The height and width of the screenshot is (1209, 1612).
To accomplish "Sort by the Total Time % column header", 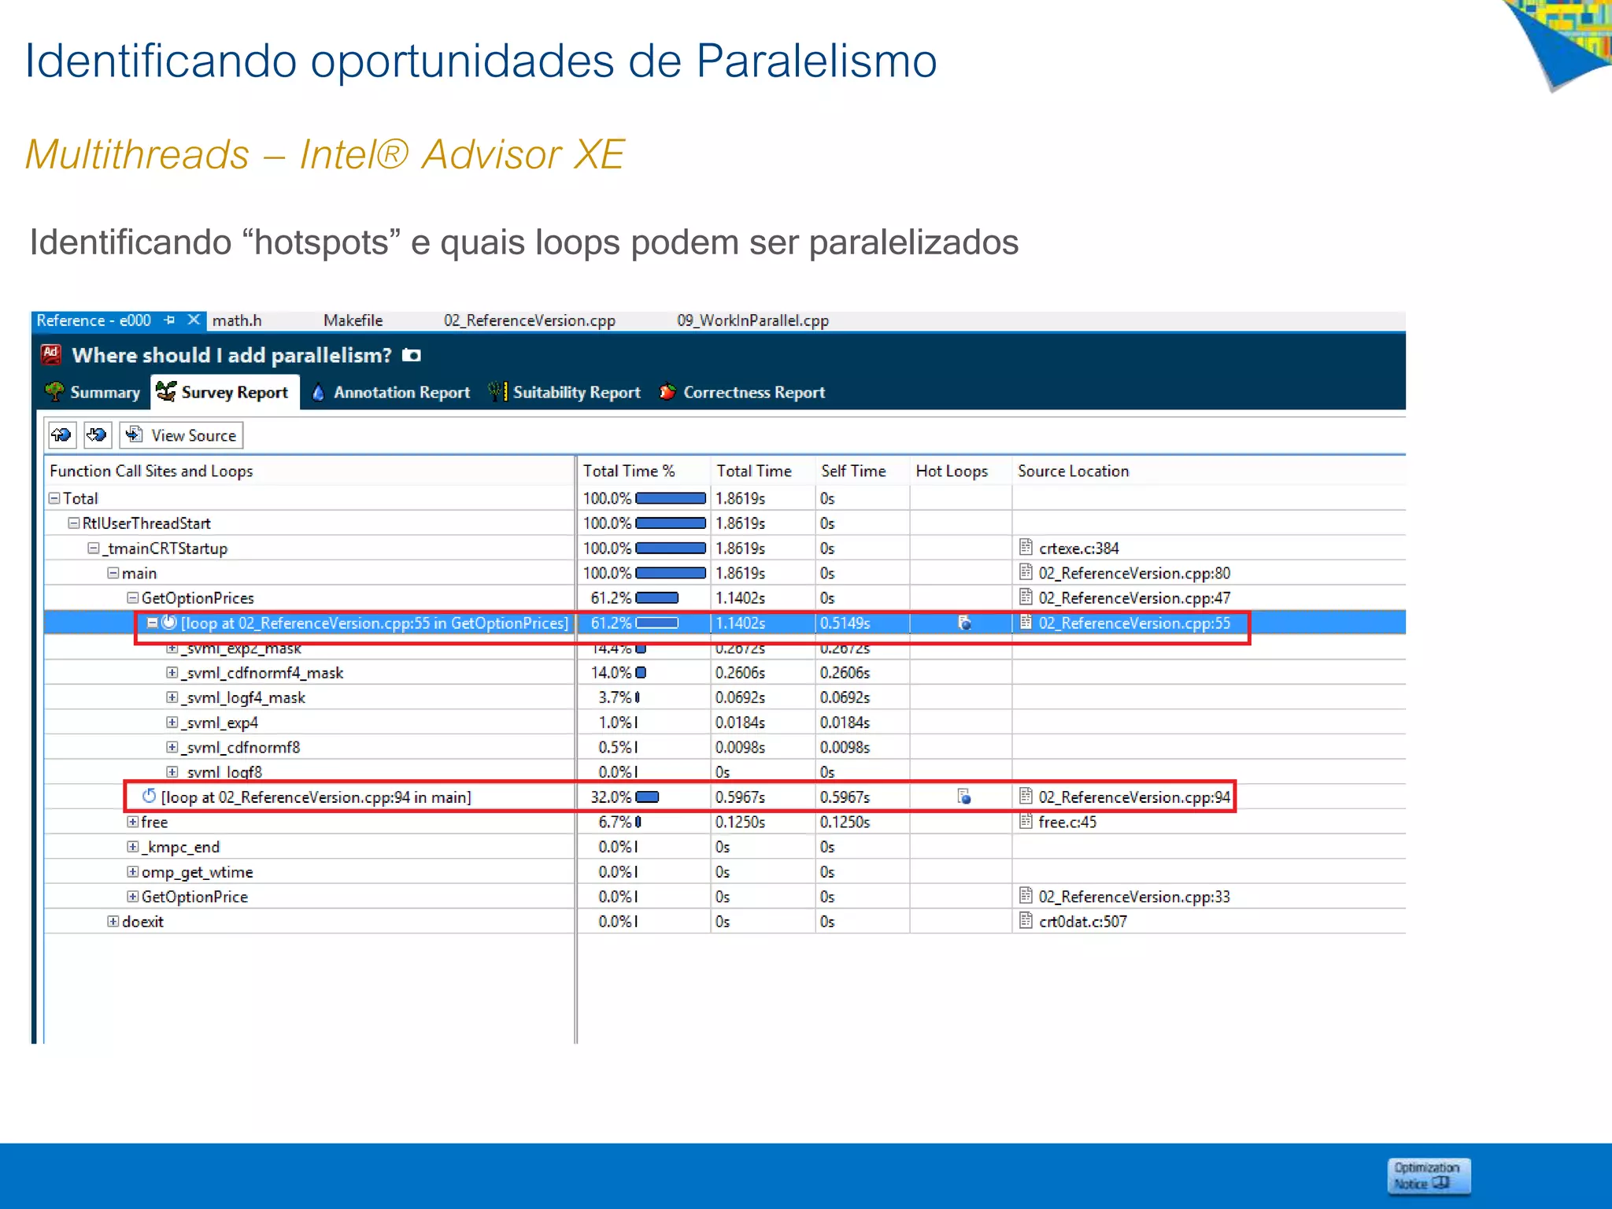I will [x=643, y=471].
